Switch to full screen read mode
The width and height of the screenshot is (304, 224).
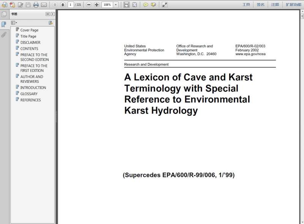tap(165, 5)
